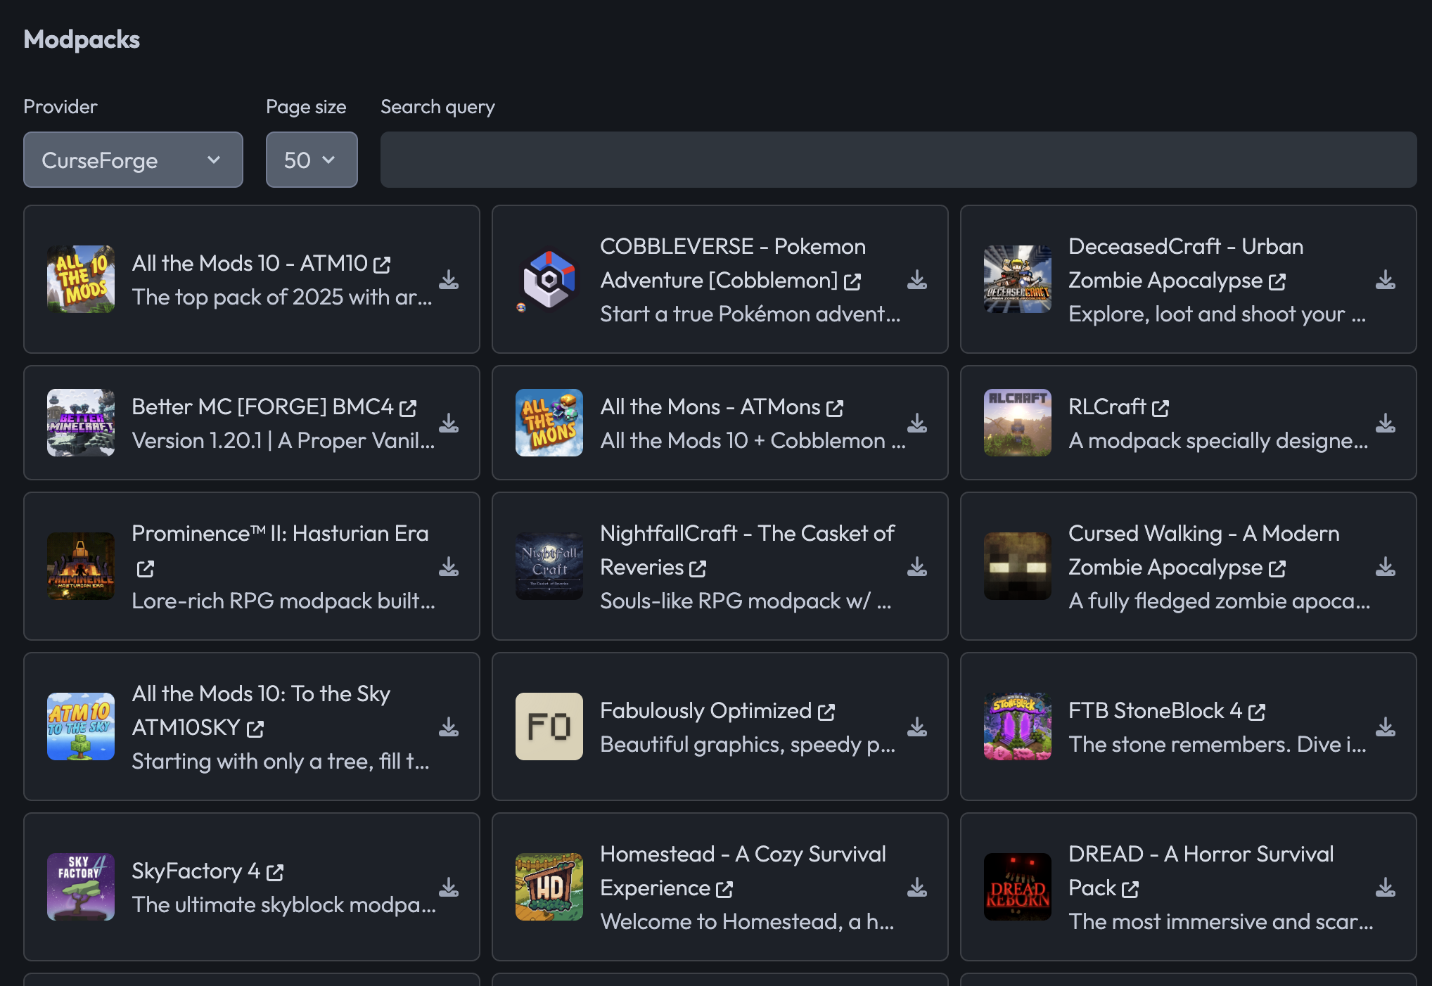
Task: Open external link icon next to SkyFactory 4
Action: 275,873
